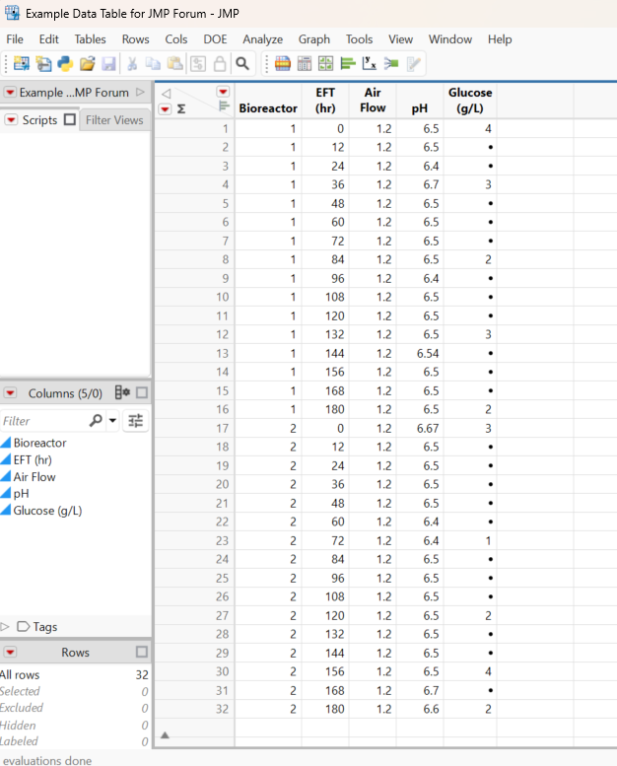This screenshot has width=617, height=766.
Task: Click the padlock Lock icon
Action: pyautogui.click(x=220, y=63)
